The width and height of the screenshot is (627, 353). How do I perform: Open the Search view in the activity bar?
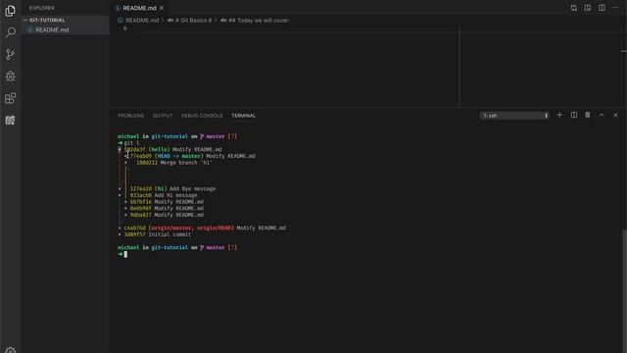coord(11,32)
